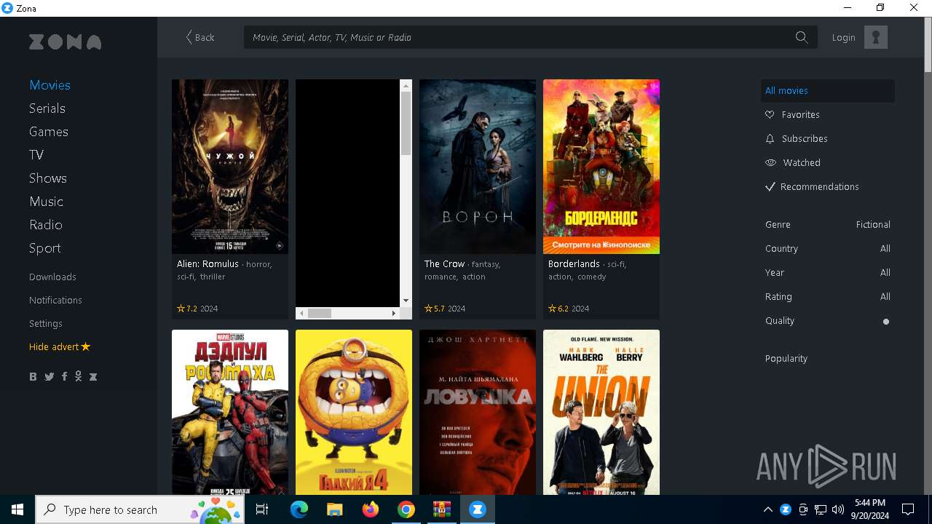Click the Subscribes bell icon
The image size is (932, 524).
coord(770,138)
